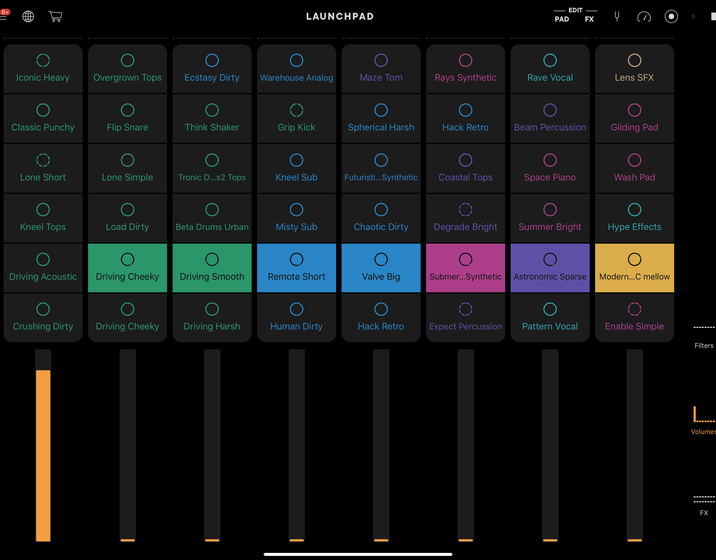
Task: Play the Flip Snare pad
Action: pyautogui.click(x=127, y=118)
